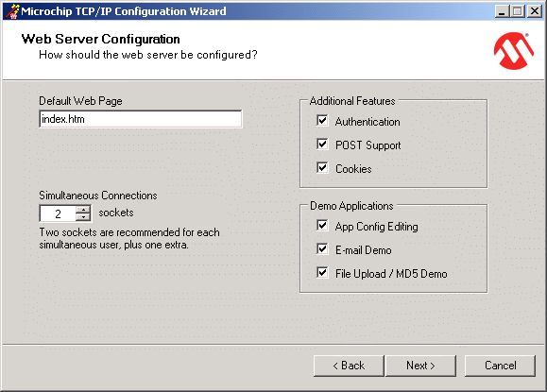
Task: Click the wizard icon in title bar
Action: point(12,11)
